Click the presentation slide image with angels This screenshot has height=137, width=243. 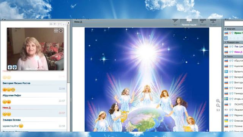pos(147,80)
